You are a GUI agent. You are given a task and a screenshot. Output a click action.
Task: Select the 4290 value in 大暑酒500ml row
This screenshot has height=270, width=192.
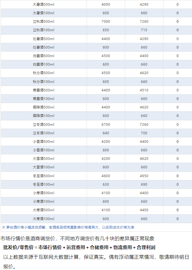(144, 5)
